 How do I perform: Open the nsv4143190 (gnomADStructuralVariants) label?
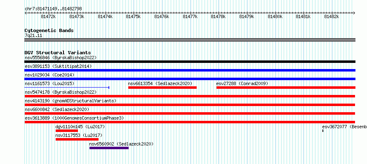(71, 101)
